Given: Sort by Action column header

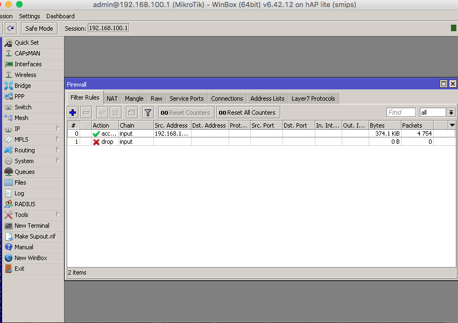Looking at the screenshot, I should point(105,125).
